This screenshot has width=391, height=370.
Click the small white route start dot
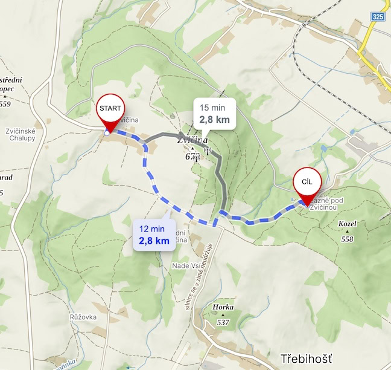[107, 134]
